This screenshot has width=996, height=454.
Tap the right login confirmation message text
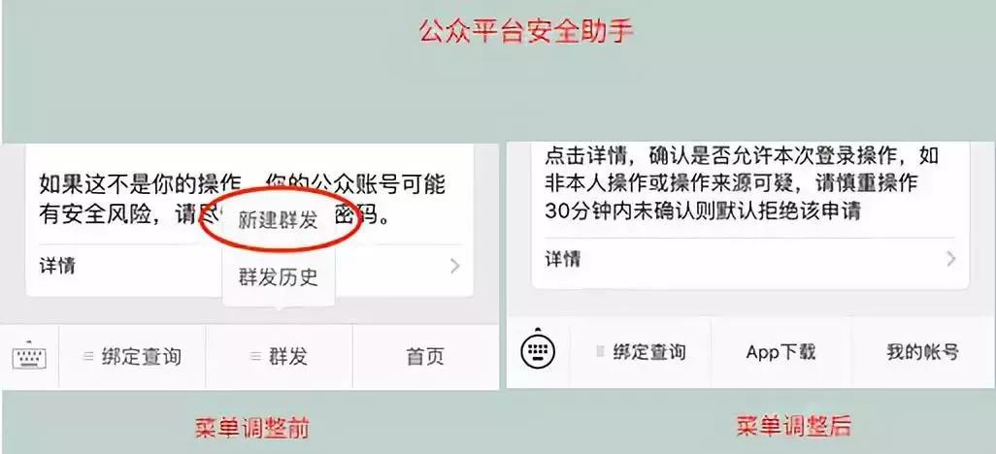(742, 183)
